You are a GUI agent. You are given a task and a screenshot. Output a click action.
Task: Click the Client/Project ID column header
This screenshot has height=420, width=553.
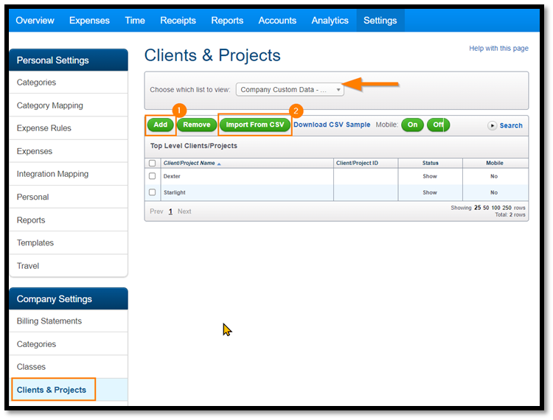click(357, 163)
